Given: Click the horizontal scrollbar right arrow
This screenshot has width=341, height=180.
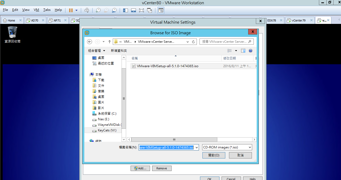Looking at the screenshot, I should click(254, 139).
